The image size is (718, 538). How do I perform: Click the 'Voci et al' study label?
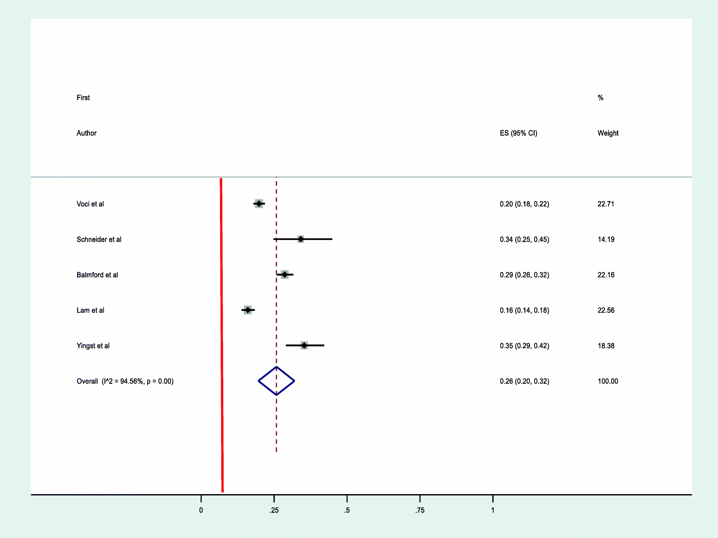90,204
